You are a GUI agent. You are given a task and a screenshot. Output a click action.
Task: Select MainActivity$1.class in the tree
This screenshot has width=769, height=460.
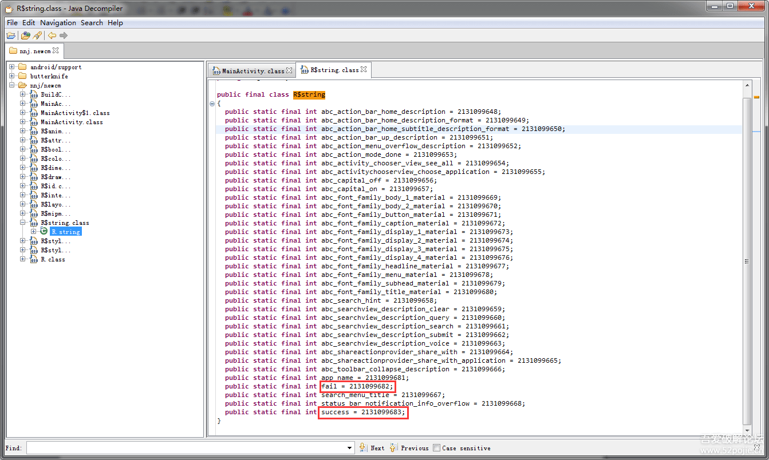75,113
